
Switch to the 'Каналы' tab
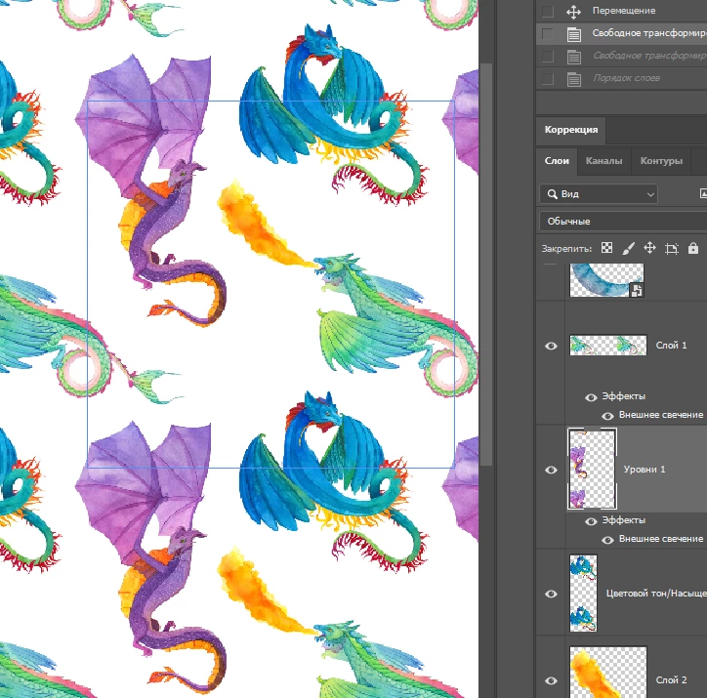603,161
